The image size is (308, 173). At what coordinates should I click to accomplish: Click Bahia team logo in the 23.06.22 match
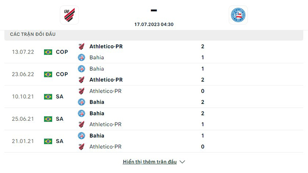click(81, 69)
